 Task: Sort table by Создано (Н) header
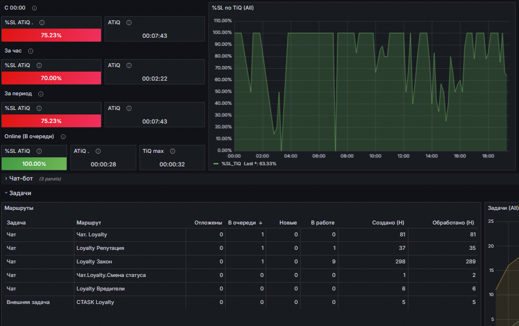click(x=388, y=223)
